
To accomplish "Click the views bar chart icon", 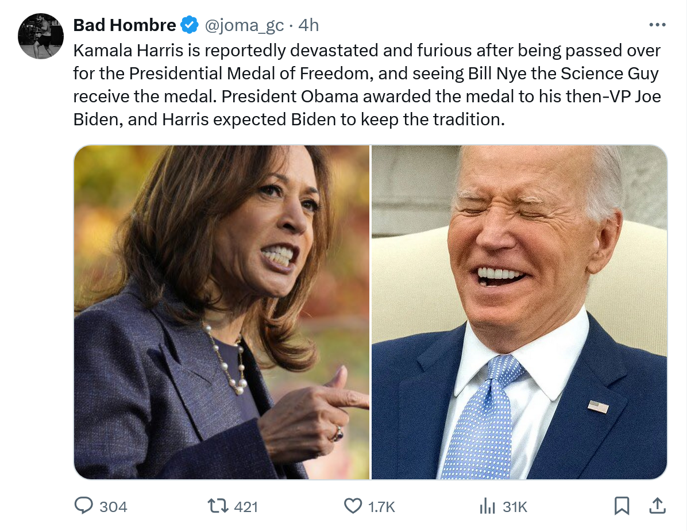I will click(487, 506).
